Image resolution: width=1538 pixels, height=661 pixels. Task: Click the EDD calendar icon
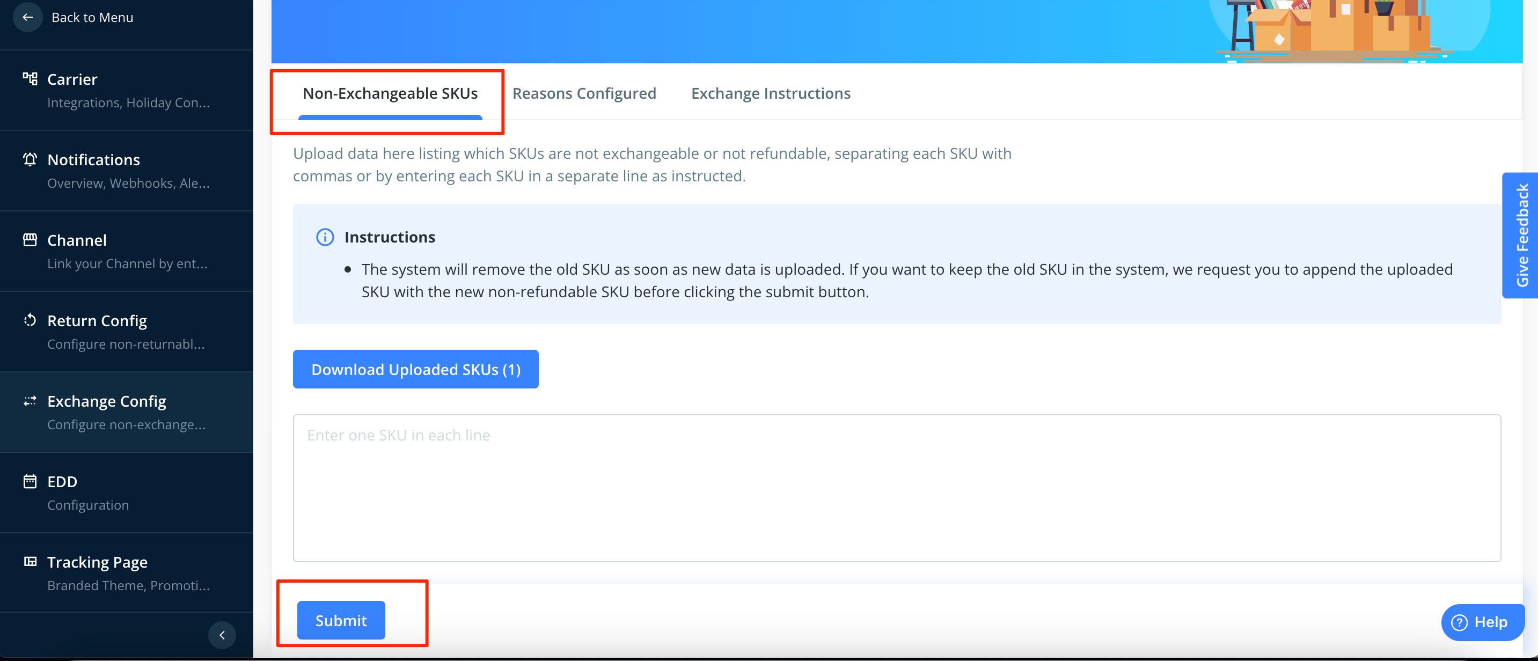(x=30, y=481)
